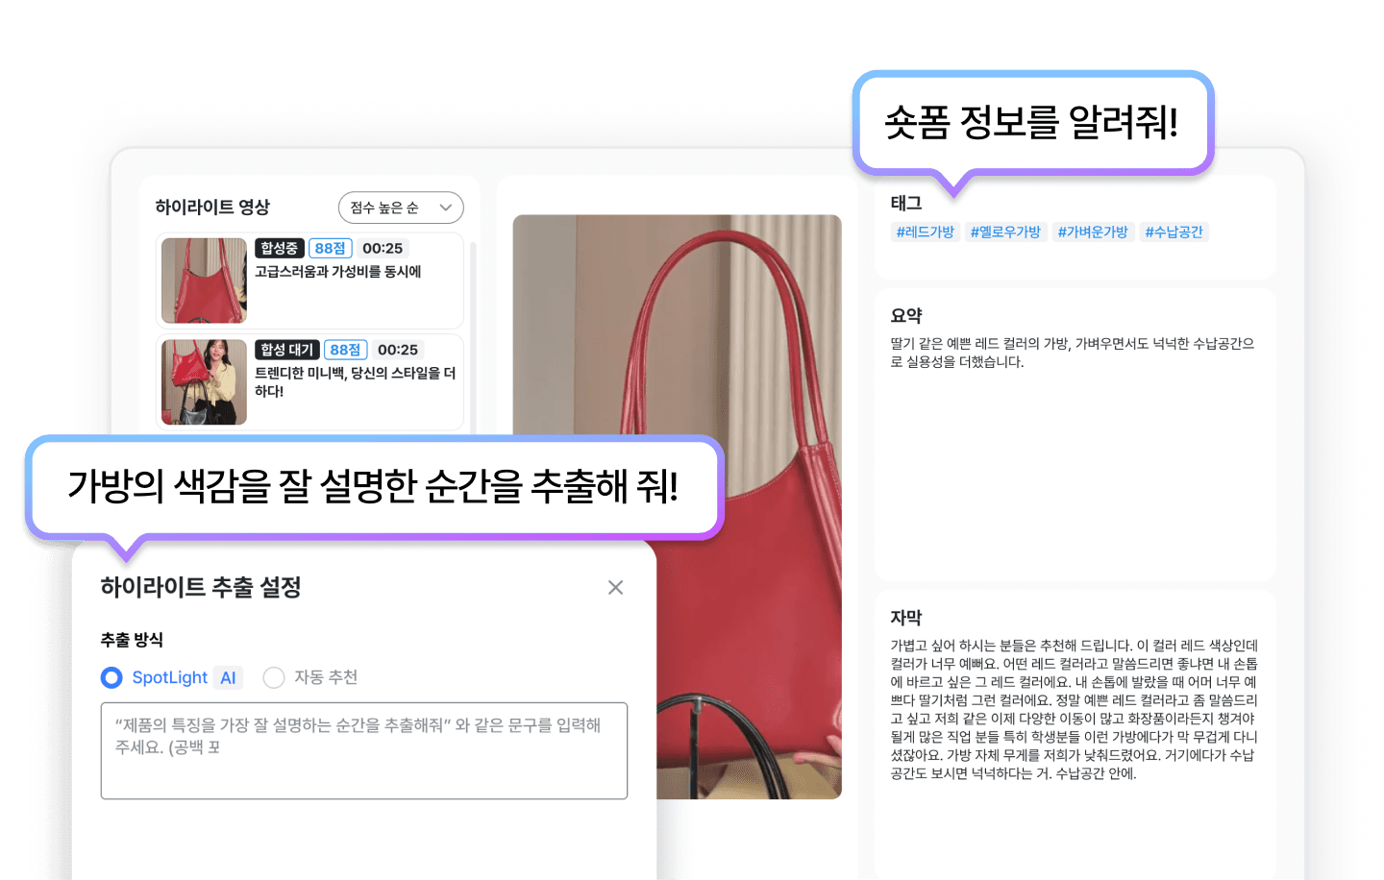Click the #가벼운가방 tag
This screenshot has width=1384, height=880.
click(x=1093, y=232)
